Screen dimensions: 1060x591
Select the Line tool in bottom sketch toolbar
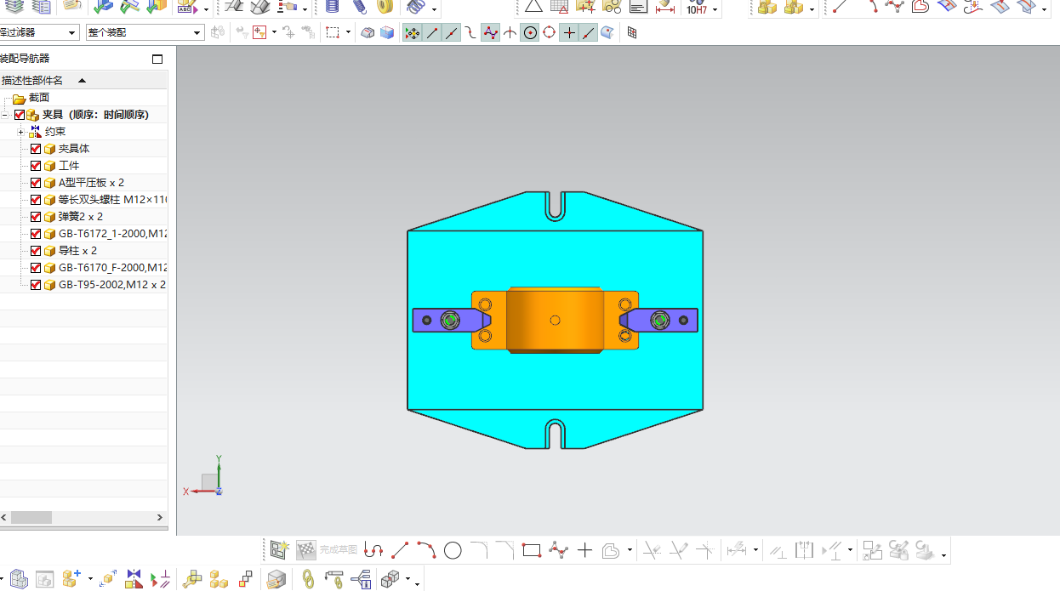tap(400, 550)
